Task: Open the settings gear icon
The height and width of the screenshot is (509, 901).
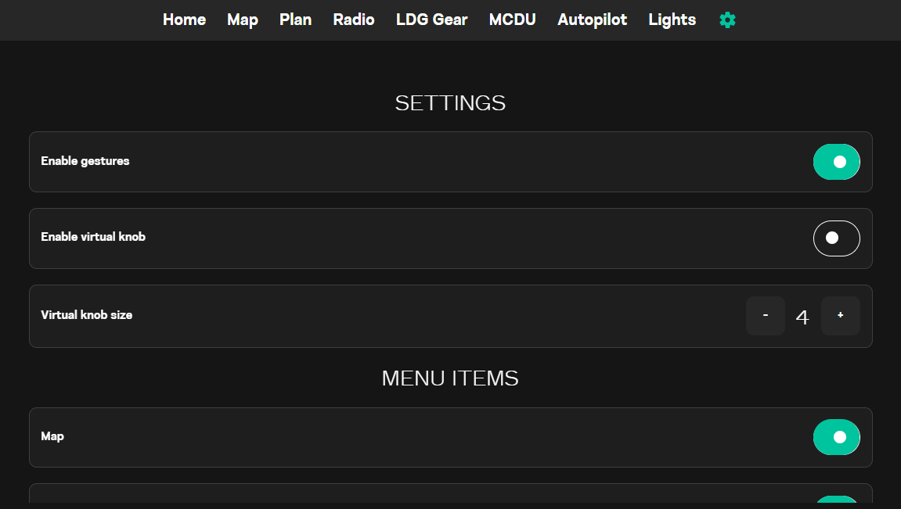Action: click(x=727, y=20)
